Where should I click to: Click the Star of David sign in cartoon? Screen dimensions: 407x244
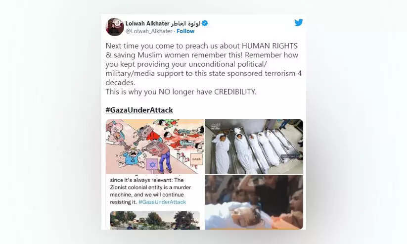click(152, 165)
